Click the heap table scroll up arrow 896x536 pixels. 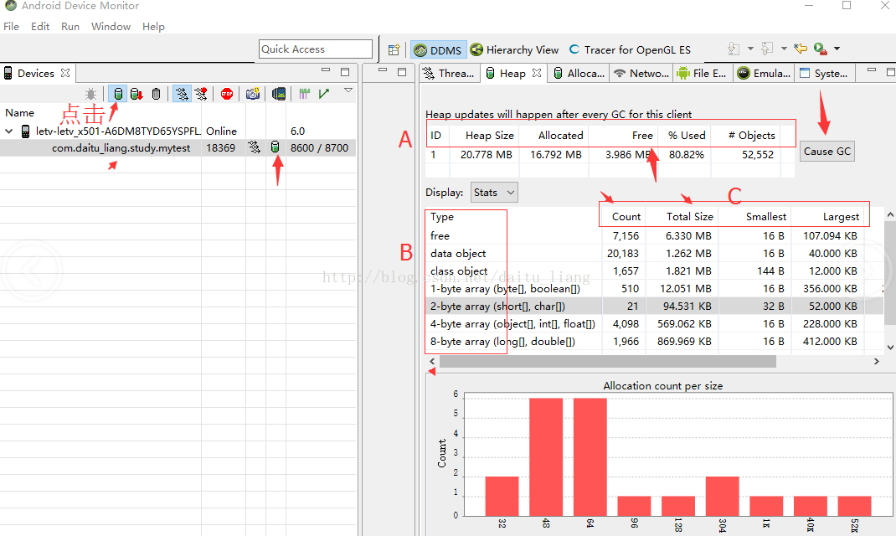click(x=890, y=214)
